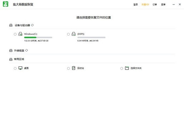Minimize the application window

click(174, 5)
